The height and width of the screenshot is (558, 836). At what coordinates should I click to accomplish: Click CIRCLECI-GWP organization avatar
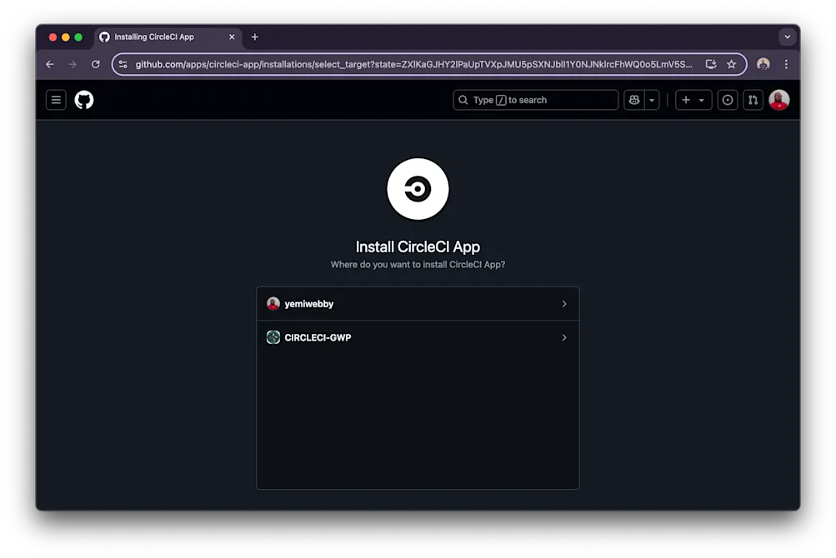point(273,337)
